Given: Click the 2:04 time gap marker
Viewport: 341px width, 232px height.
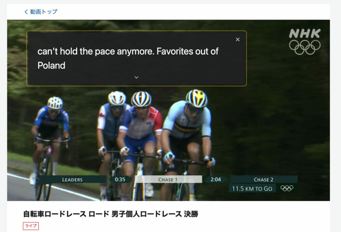Looking at the screenshot, I should [216, 180].
